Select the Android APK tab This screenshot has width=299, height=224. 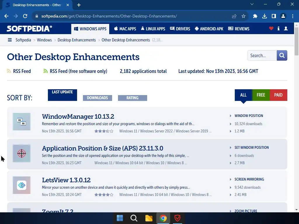pyautogui.click(x=209, y=29)
